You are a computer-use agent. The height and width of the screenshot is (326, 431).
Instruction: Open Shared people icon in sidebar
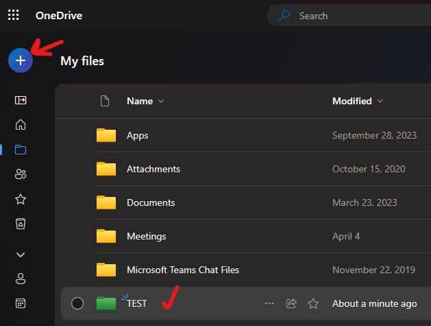(x=21, y=174)
